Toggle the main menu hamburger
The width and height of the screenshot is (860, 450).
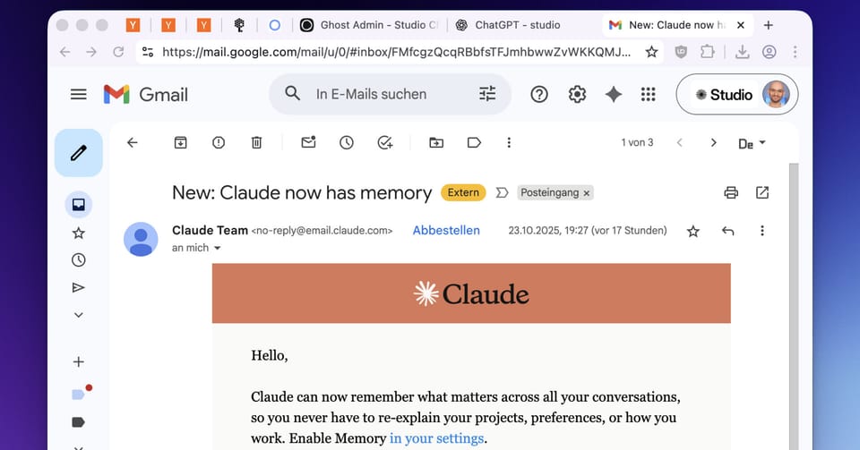(79, 94)
